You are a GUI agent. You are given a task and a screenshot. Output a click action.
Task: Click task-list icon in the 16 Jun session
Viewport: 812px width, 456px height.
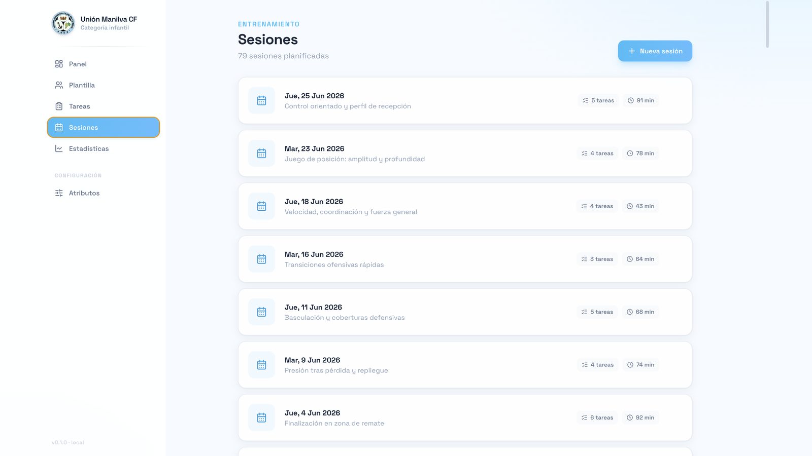click(584, 259)
